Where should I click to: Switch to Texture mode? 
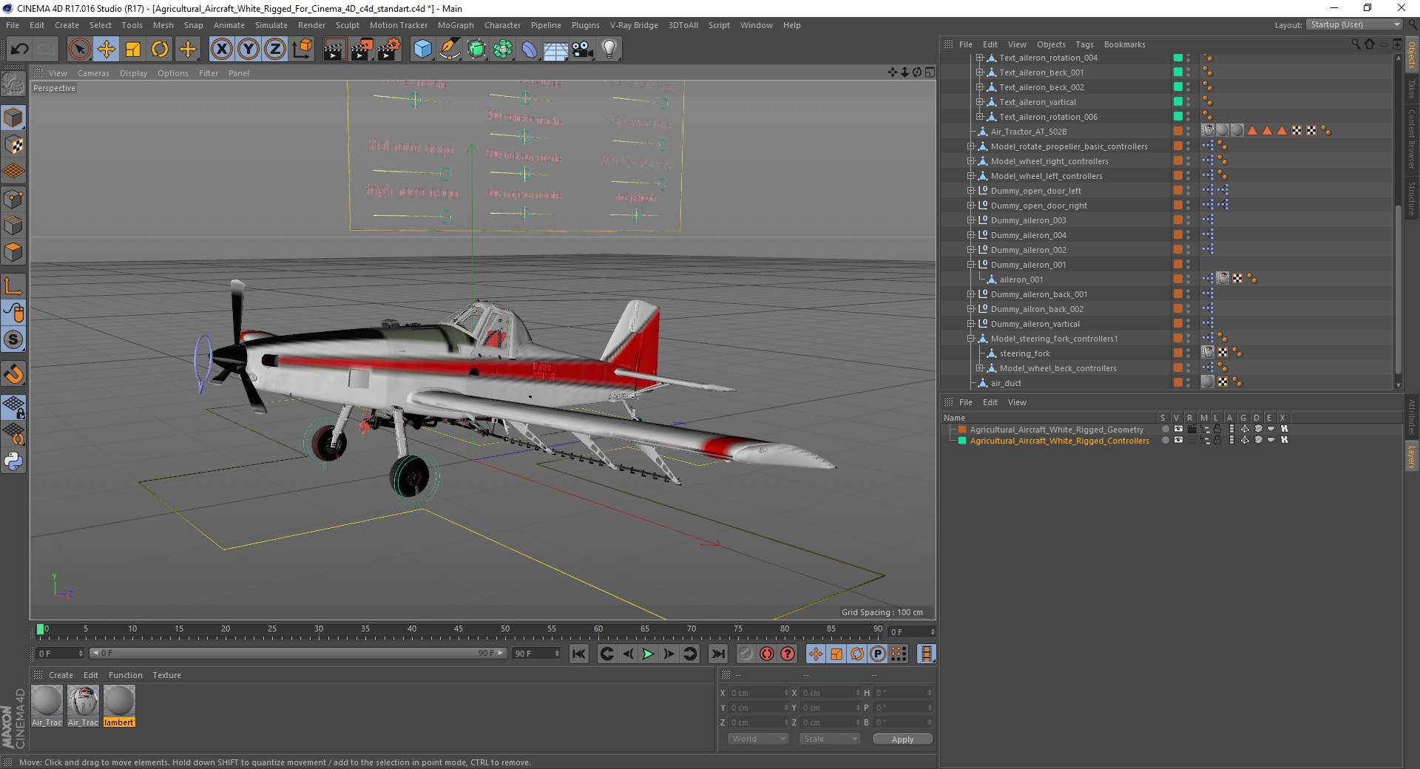[x=13, y=145]
